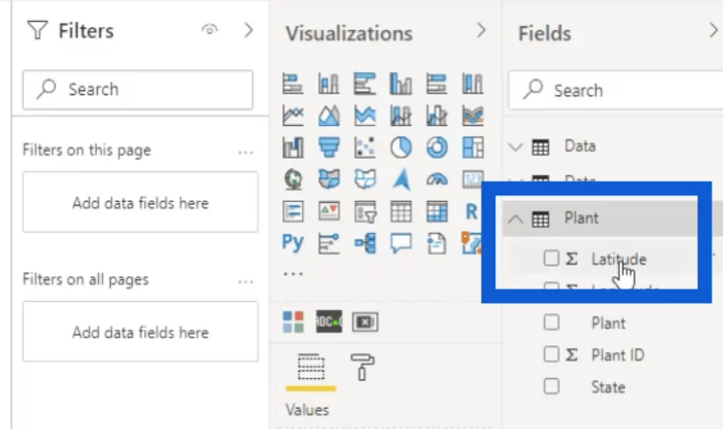Tick the Plant field checkbox
The width and height of the screenshot is (723, 429).
[552, 322]
